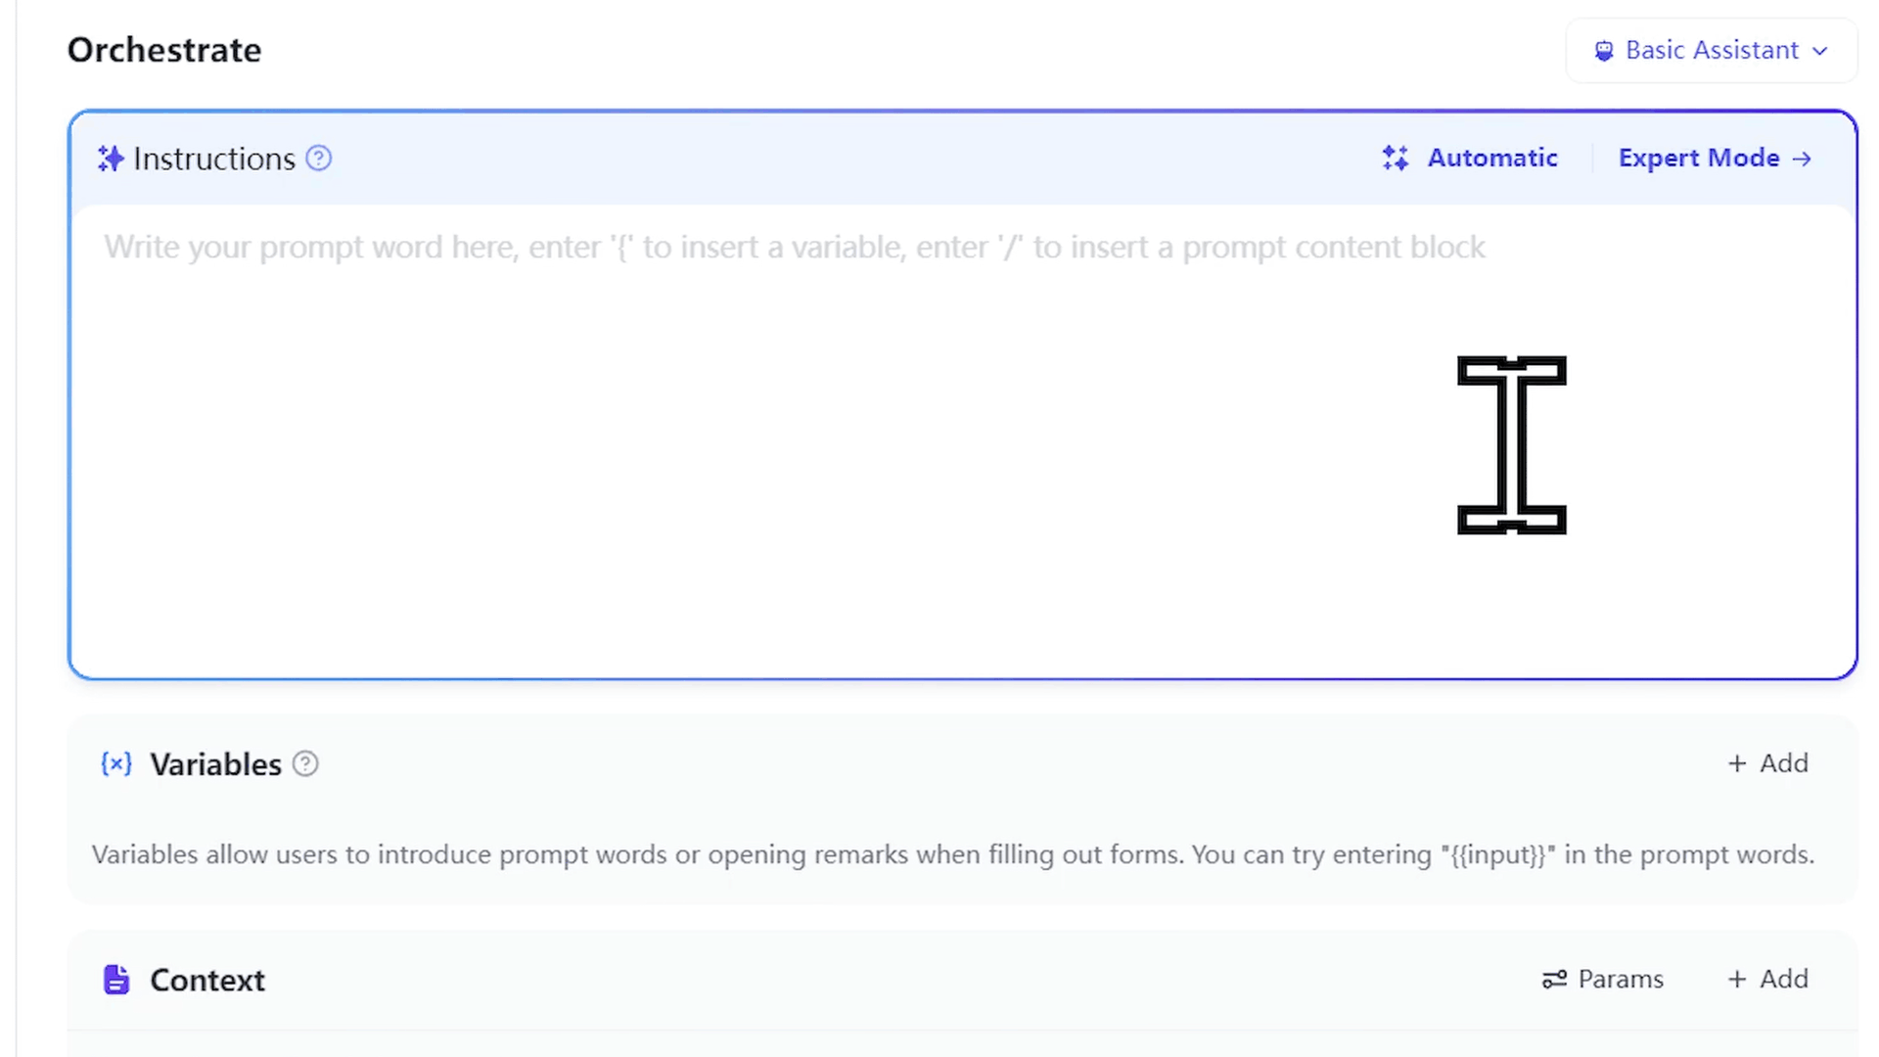Open the Variables help question icon
Image resolution: width=1879 pixels, height=1057 pixels.
coord(305,764)
